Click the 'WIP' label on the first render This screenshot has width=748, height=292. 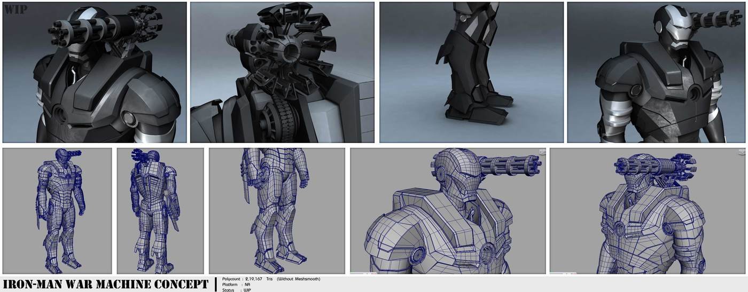click(x=15, y=9)
